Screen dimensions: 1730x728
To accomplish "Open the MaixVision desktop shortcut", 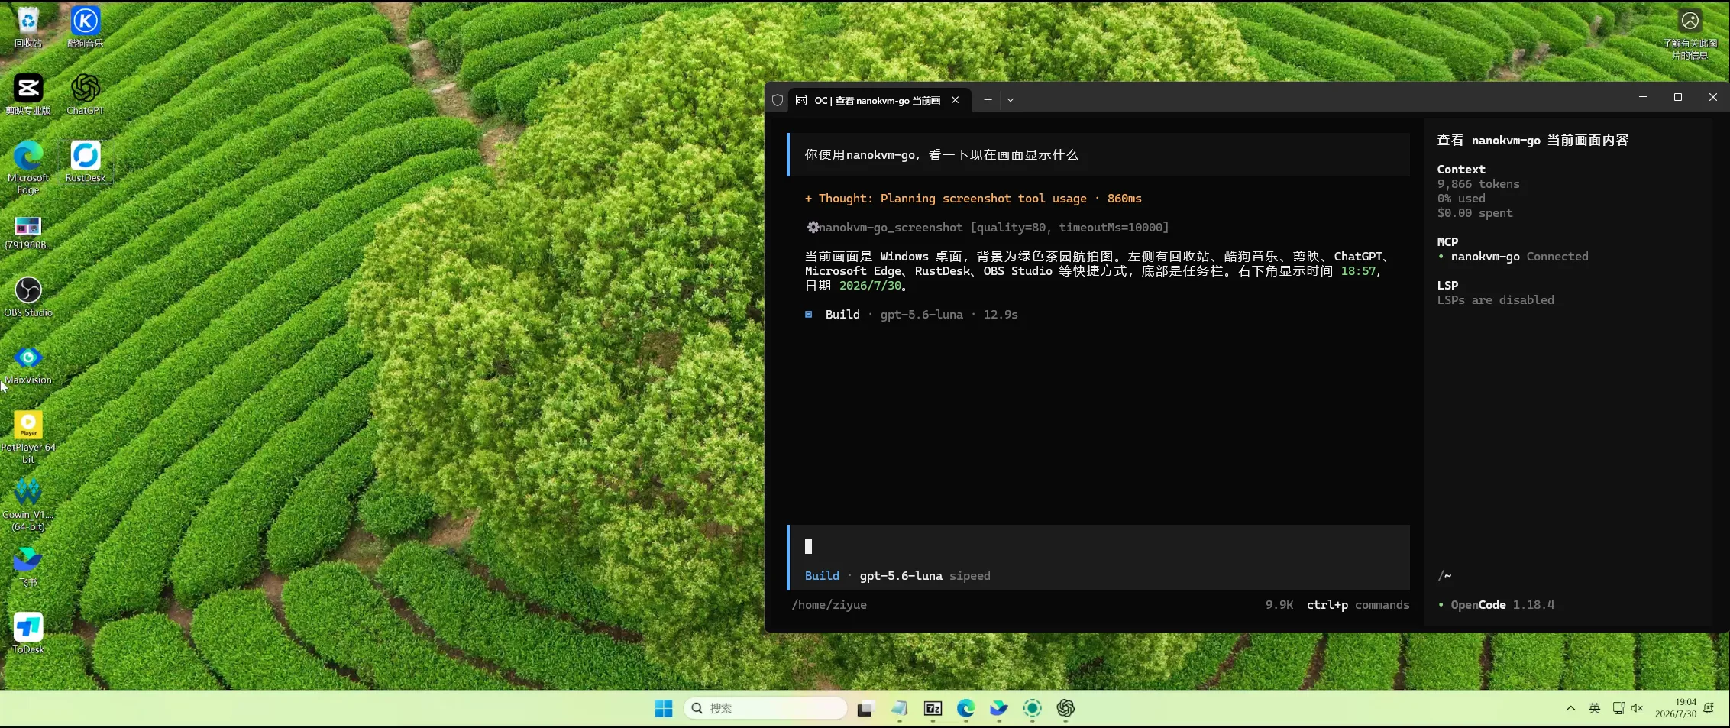I will (28, 364).
